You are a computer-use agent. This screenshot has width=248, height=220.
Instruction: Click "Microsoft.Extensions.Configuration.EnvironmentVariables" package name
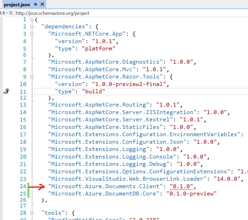pyautogui.click(x=144, y=135)
